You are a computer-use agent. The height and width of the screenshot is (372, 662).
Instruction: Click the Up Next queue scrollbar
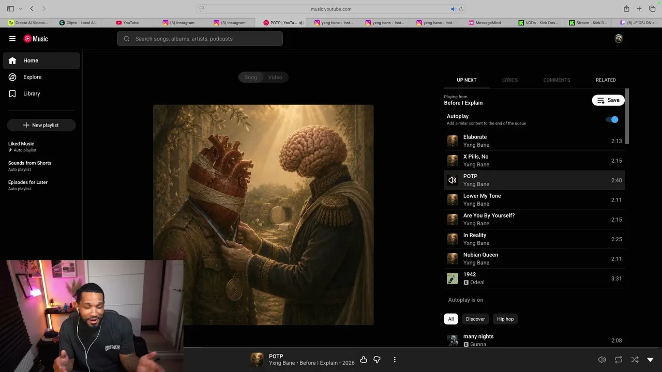(x=627, y=116)
